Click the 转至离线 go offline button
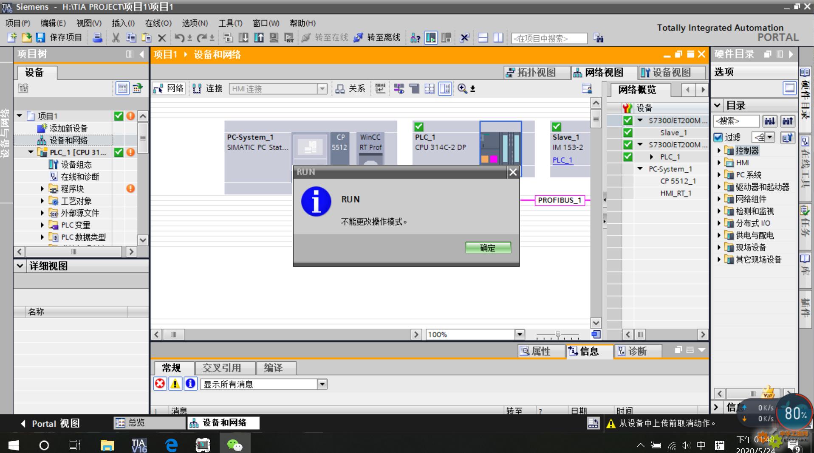814x453 pixels. (x=377, y=38)
